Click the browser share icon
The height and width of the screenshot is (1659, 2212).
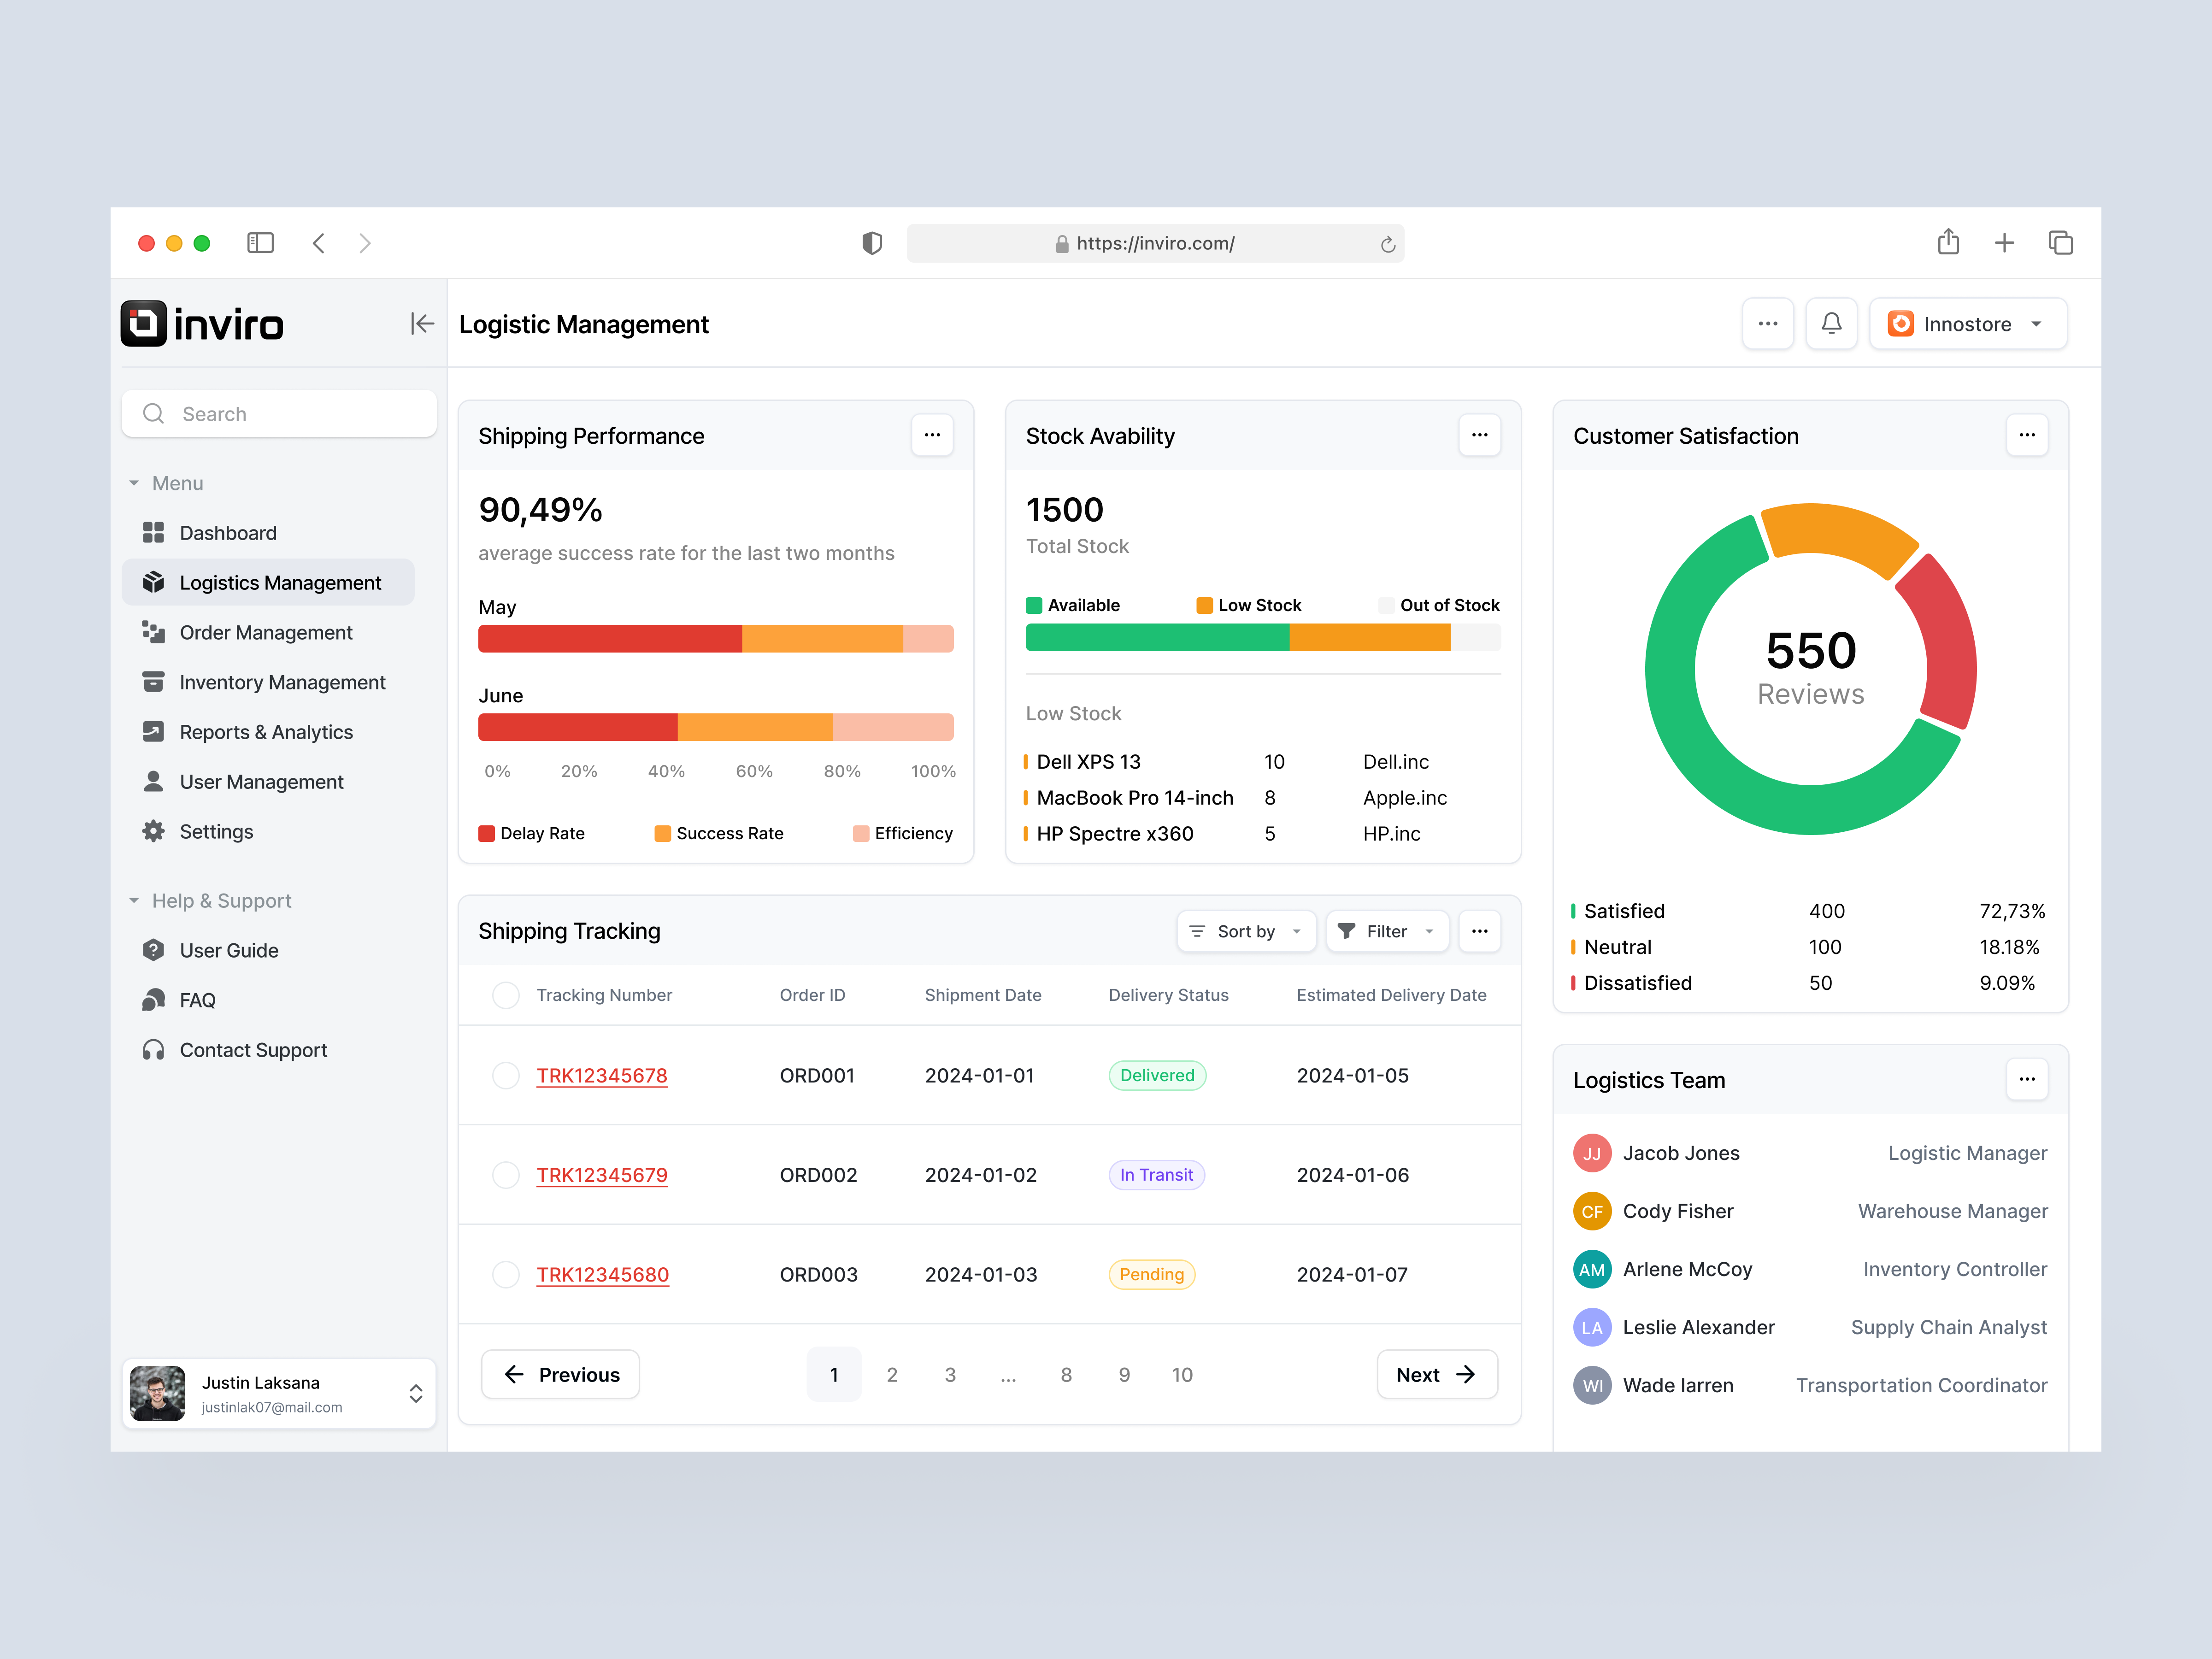coord(1947,243)
